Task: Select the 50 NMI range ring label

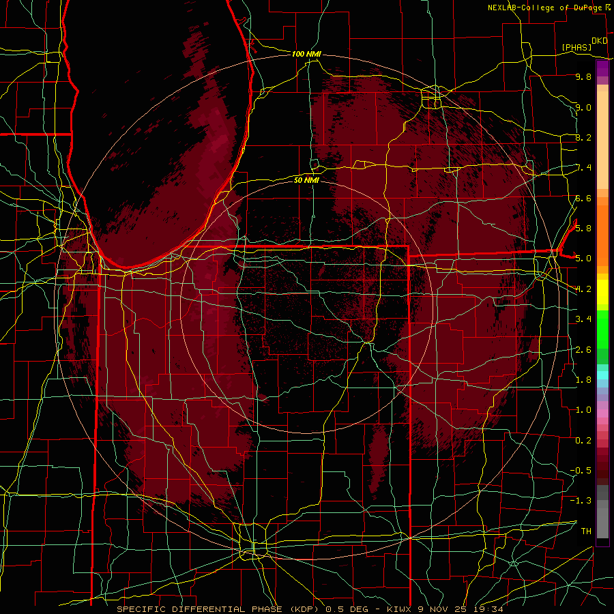Action: pyautogui.click(x=306, y=180)
